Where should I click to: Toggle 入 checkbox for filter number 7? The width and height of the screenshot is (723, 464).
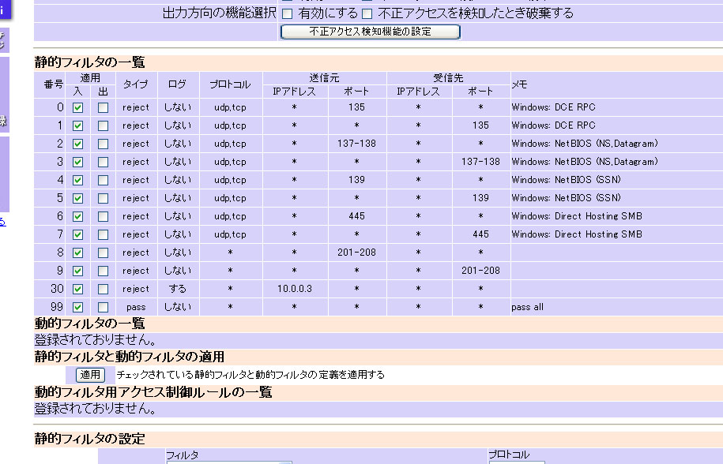pos(78,234)
